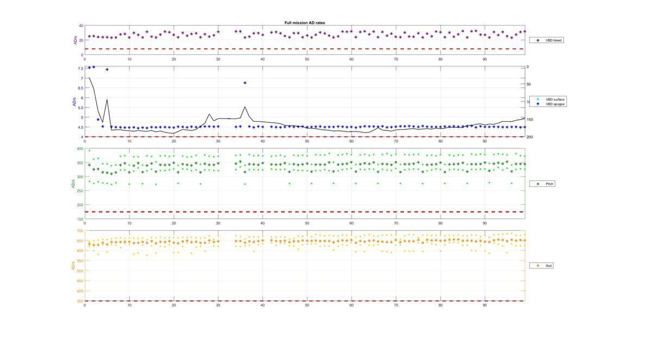Click the red dashed threshold line in Roll plot
Image resolution: width=652 pixels, height=338 pixels.
(x=304, y=301)
